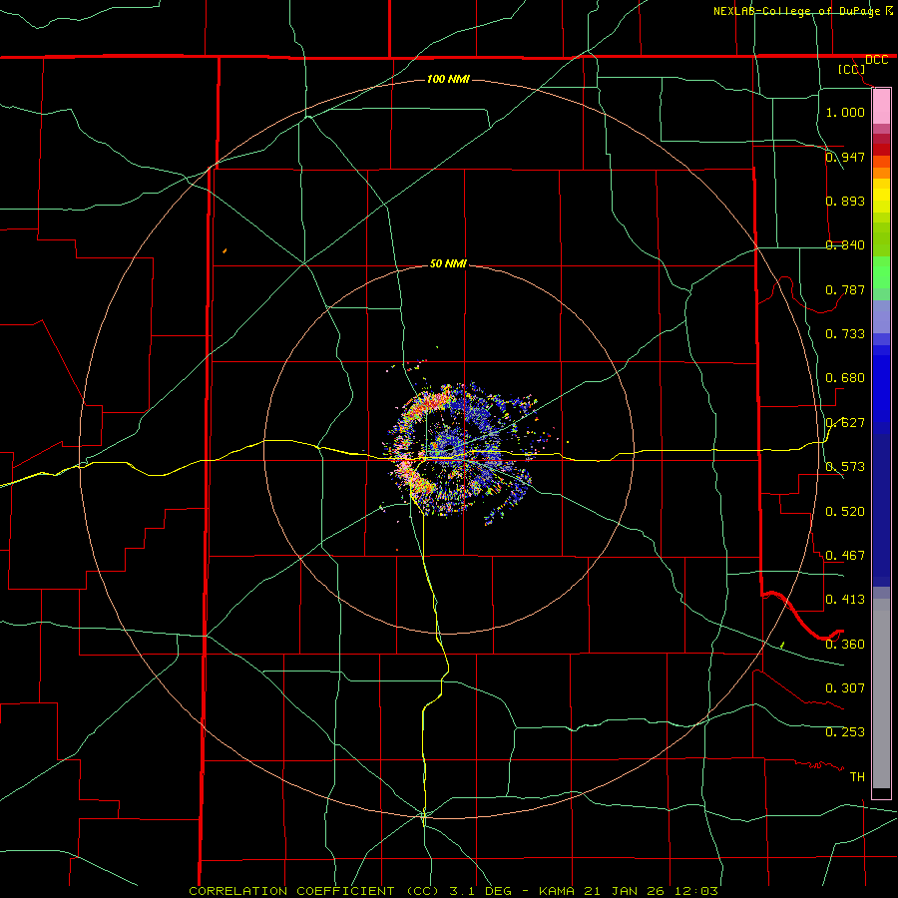Click the 0.627 legend value
The height and width of the screenshot is (898, 898).
[x=845, y=423]
